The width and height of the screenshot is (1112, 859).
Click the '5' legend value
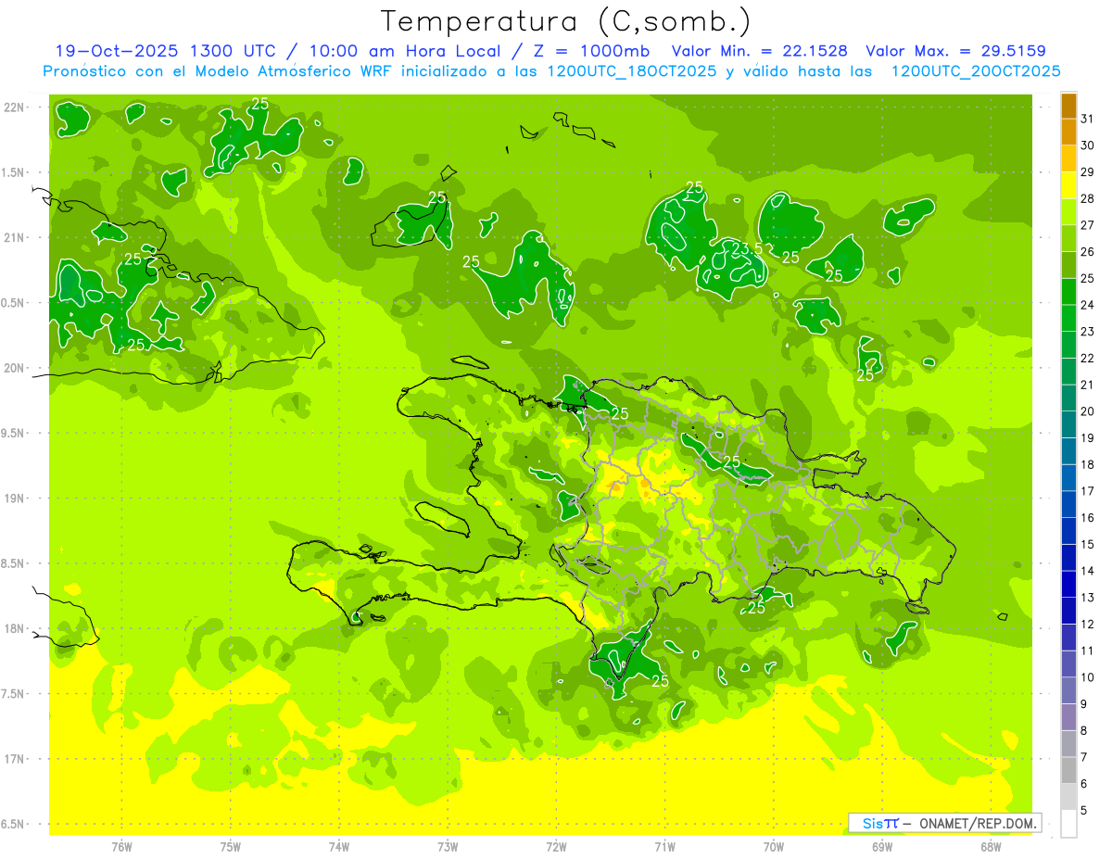(1083, 811)
